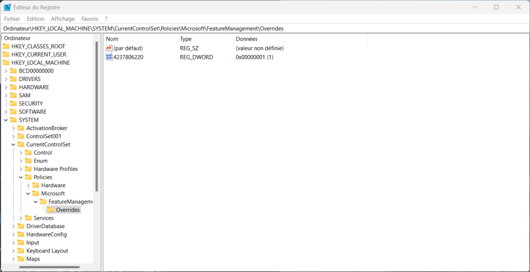Image resolution: width=530 pixels, height=272 pixels.
Task: Click the 0x00000001 (1) data cell
Action: (254, 57)
